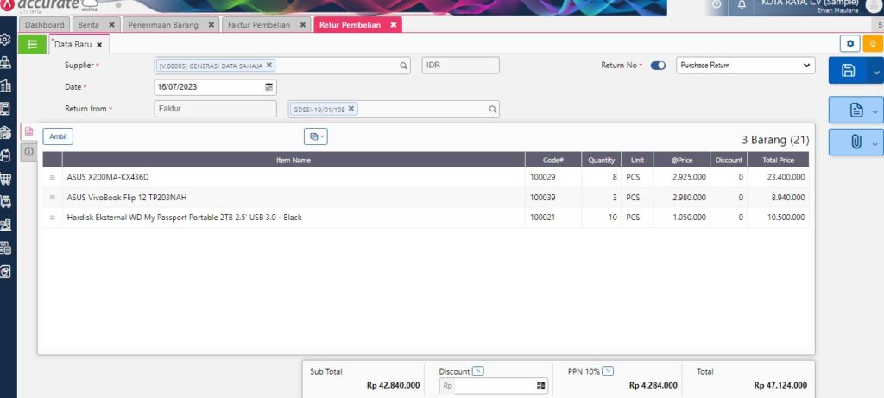Expand the attachment button dropdown arrow
The width and height of the screenshot is (884, 398).
tap(875, 145)
